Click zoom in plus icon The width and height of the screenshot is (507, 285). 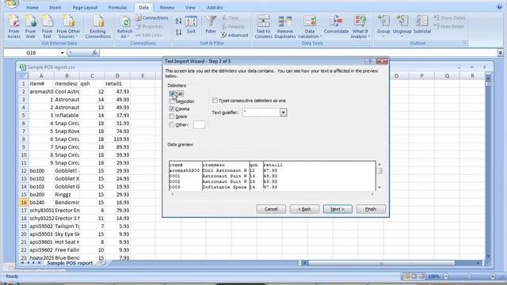point(493,276)
